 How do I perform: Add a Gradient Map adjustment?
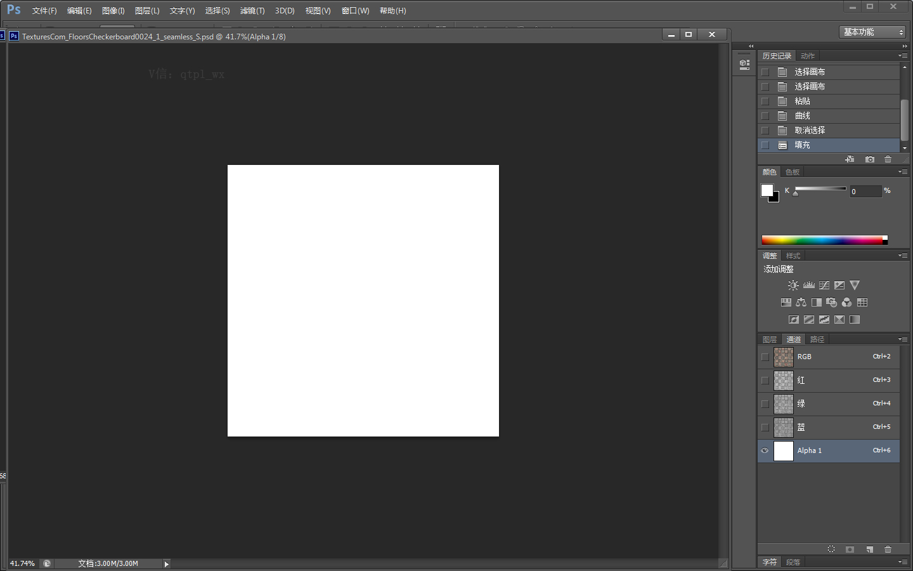tap(855, 320)
